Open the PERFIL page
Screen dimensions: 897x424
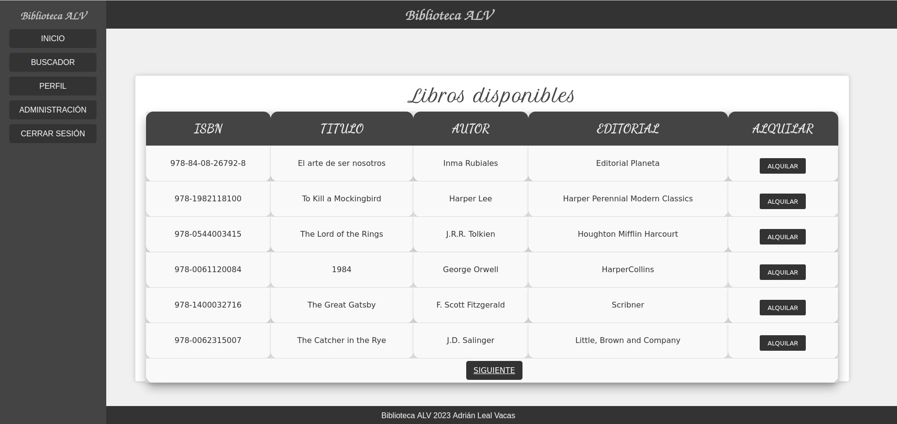pos(53,86)
